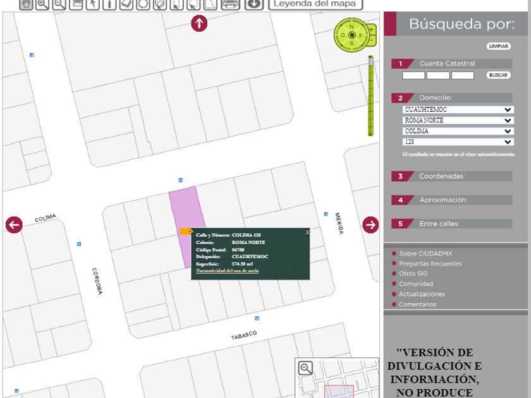Click the LIMPIAR button
The image size is (531, 398).
point(499,46)
